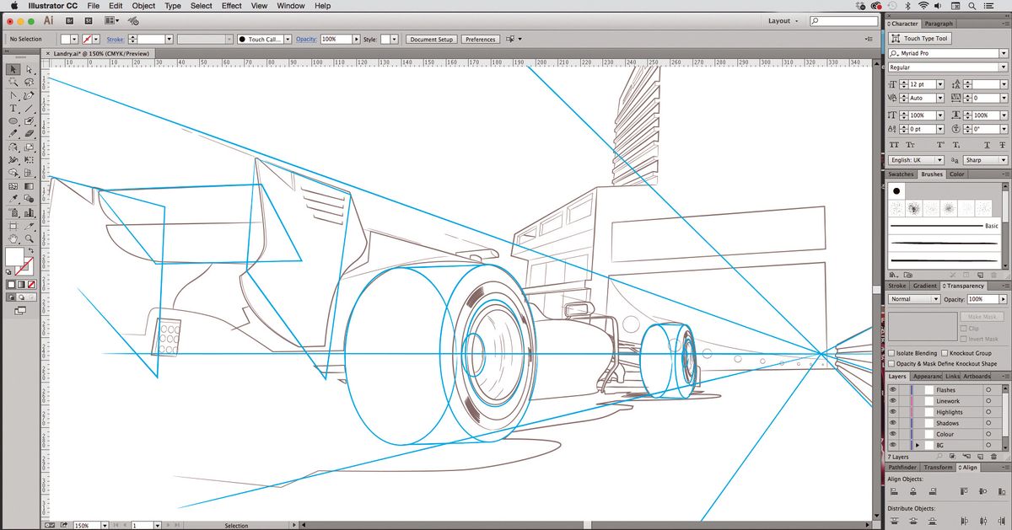Choose the Pen tool
The width and height of the screenshot is (1012, 530).
point(12,96)
